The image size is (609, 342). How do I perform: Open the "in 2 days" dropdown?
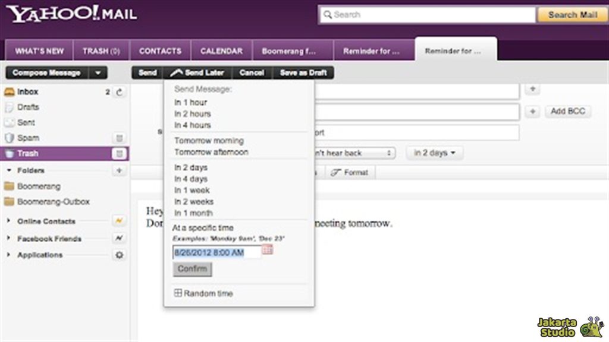[x=435, y=153]
